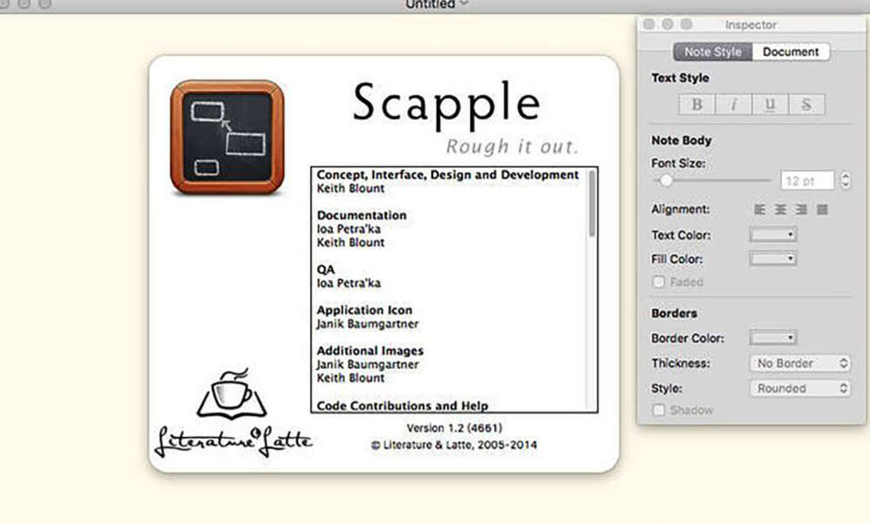Image resolution: width=870 pixels, height=523 pixels.
Task: Close the Inspector panel
Action: [649, 24]
